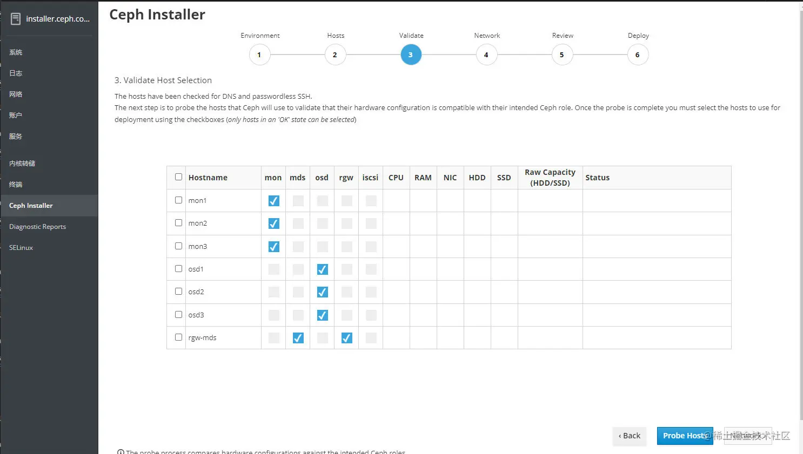The height and width of the screenshot is (454, 803).
Task: Toggle the osd role checkbox for osd3
Action: click(323, 315)
